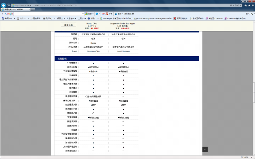255x159 pixels.
Task: Click the Google logo on toolbar
Action: click(x=9, y=14)
